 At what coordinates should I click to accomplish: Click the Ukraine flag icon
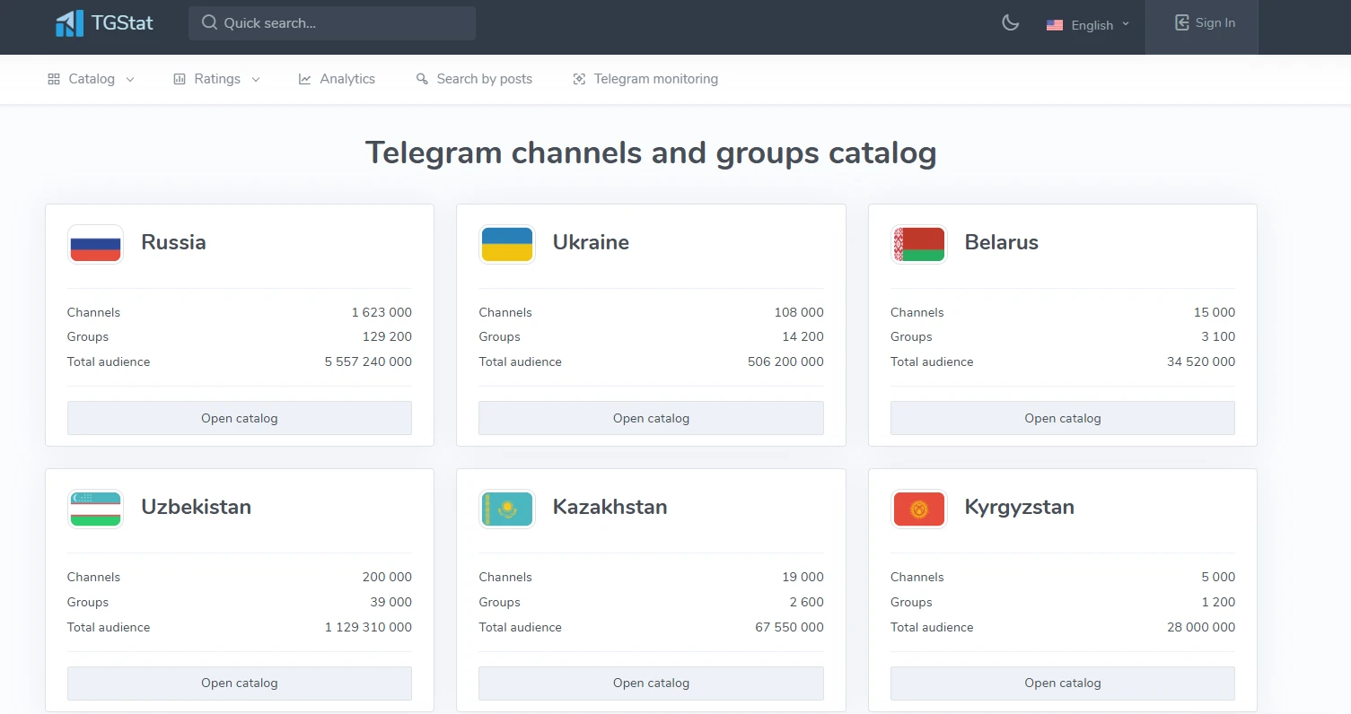507,244
